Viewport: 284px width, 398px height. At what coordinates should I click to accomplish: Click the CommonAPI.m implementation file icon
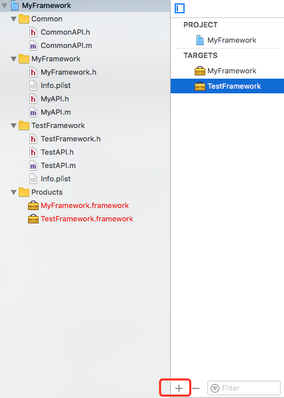(x=33, y=46)
